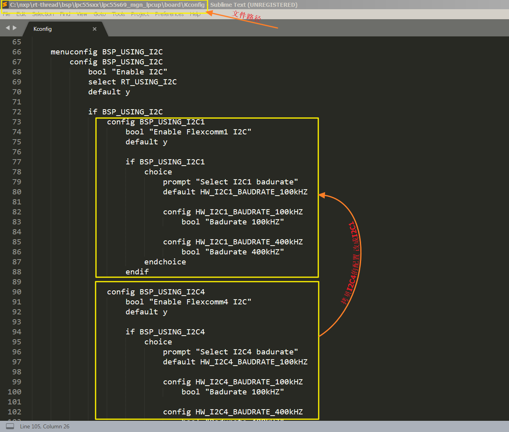Open the Edit menu
This screenshot has height=432, width=509.
(x=21, y=14)
